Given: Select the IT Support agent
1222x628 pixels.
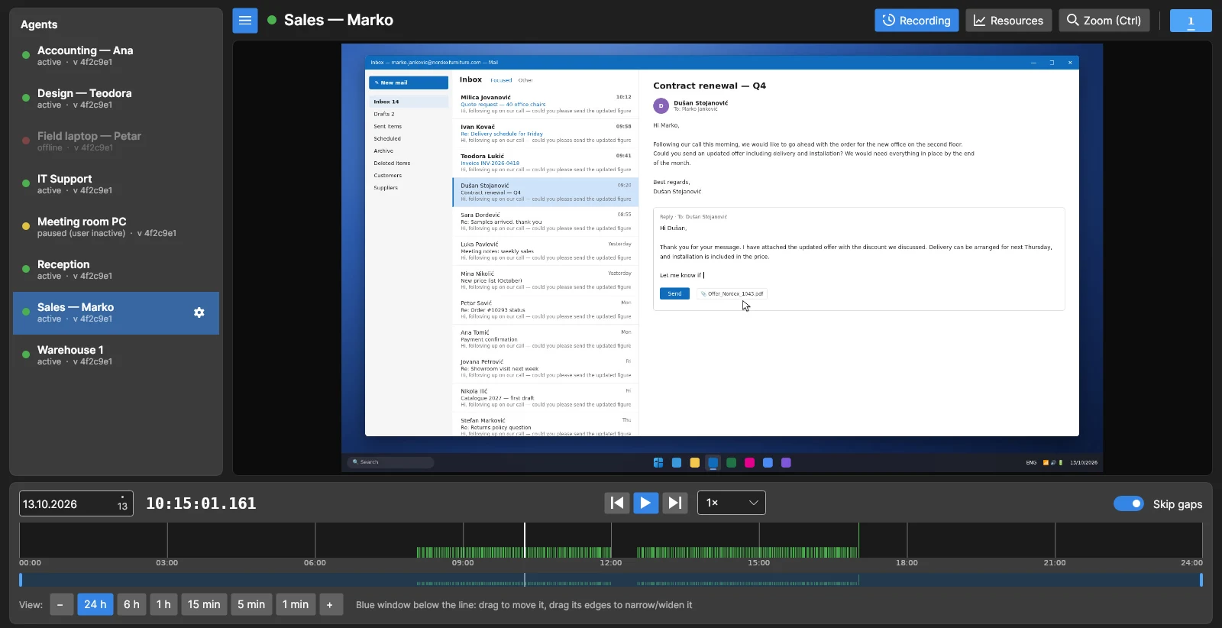Looking at the screenshot, I should pos(116,184).
